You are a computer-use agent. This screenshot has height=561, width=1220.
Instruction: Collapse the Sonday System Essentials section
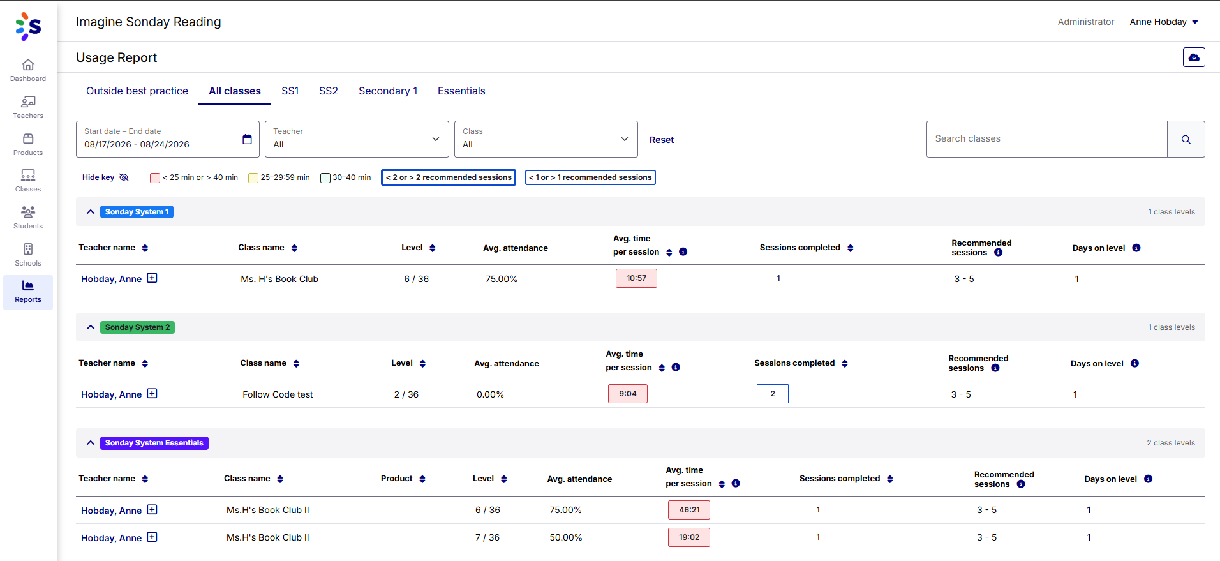point(91,443)
